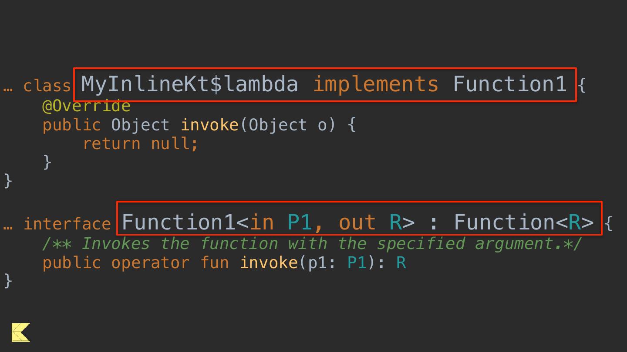Click the ellipsis before the interface keyword
The height and width of the screenshot is (352, 627).
click(x=8, y=224)
